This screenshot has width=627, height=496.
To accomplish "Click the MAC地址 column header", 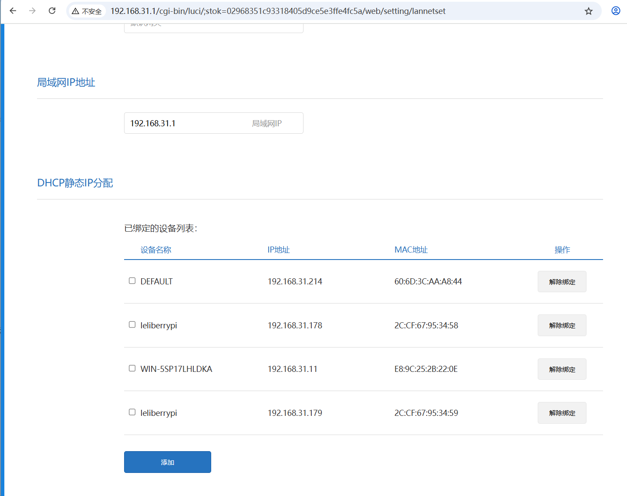I will pos(411,250).
